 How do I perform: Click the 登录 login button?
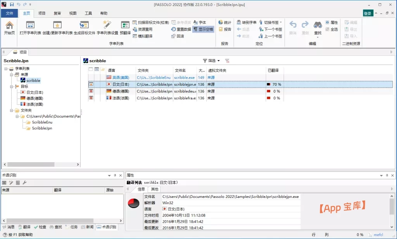pos(368,13)
